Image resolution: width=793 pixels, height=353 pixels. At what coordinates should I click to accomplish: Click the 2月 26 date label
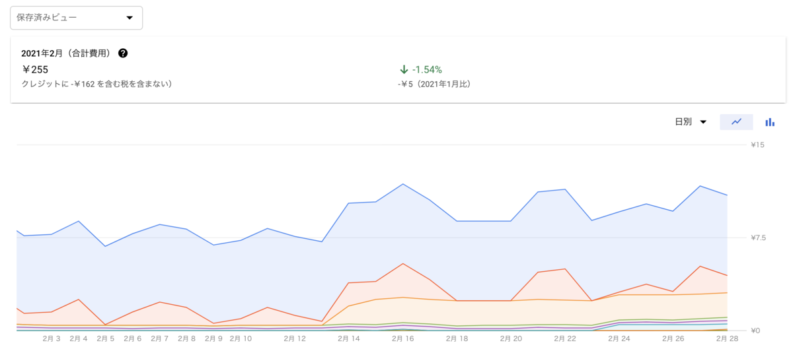click(x=673, y=338)
